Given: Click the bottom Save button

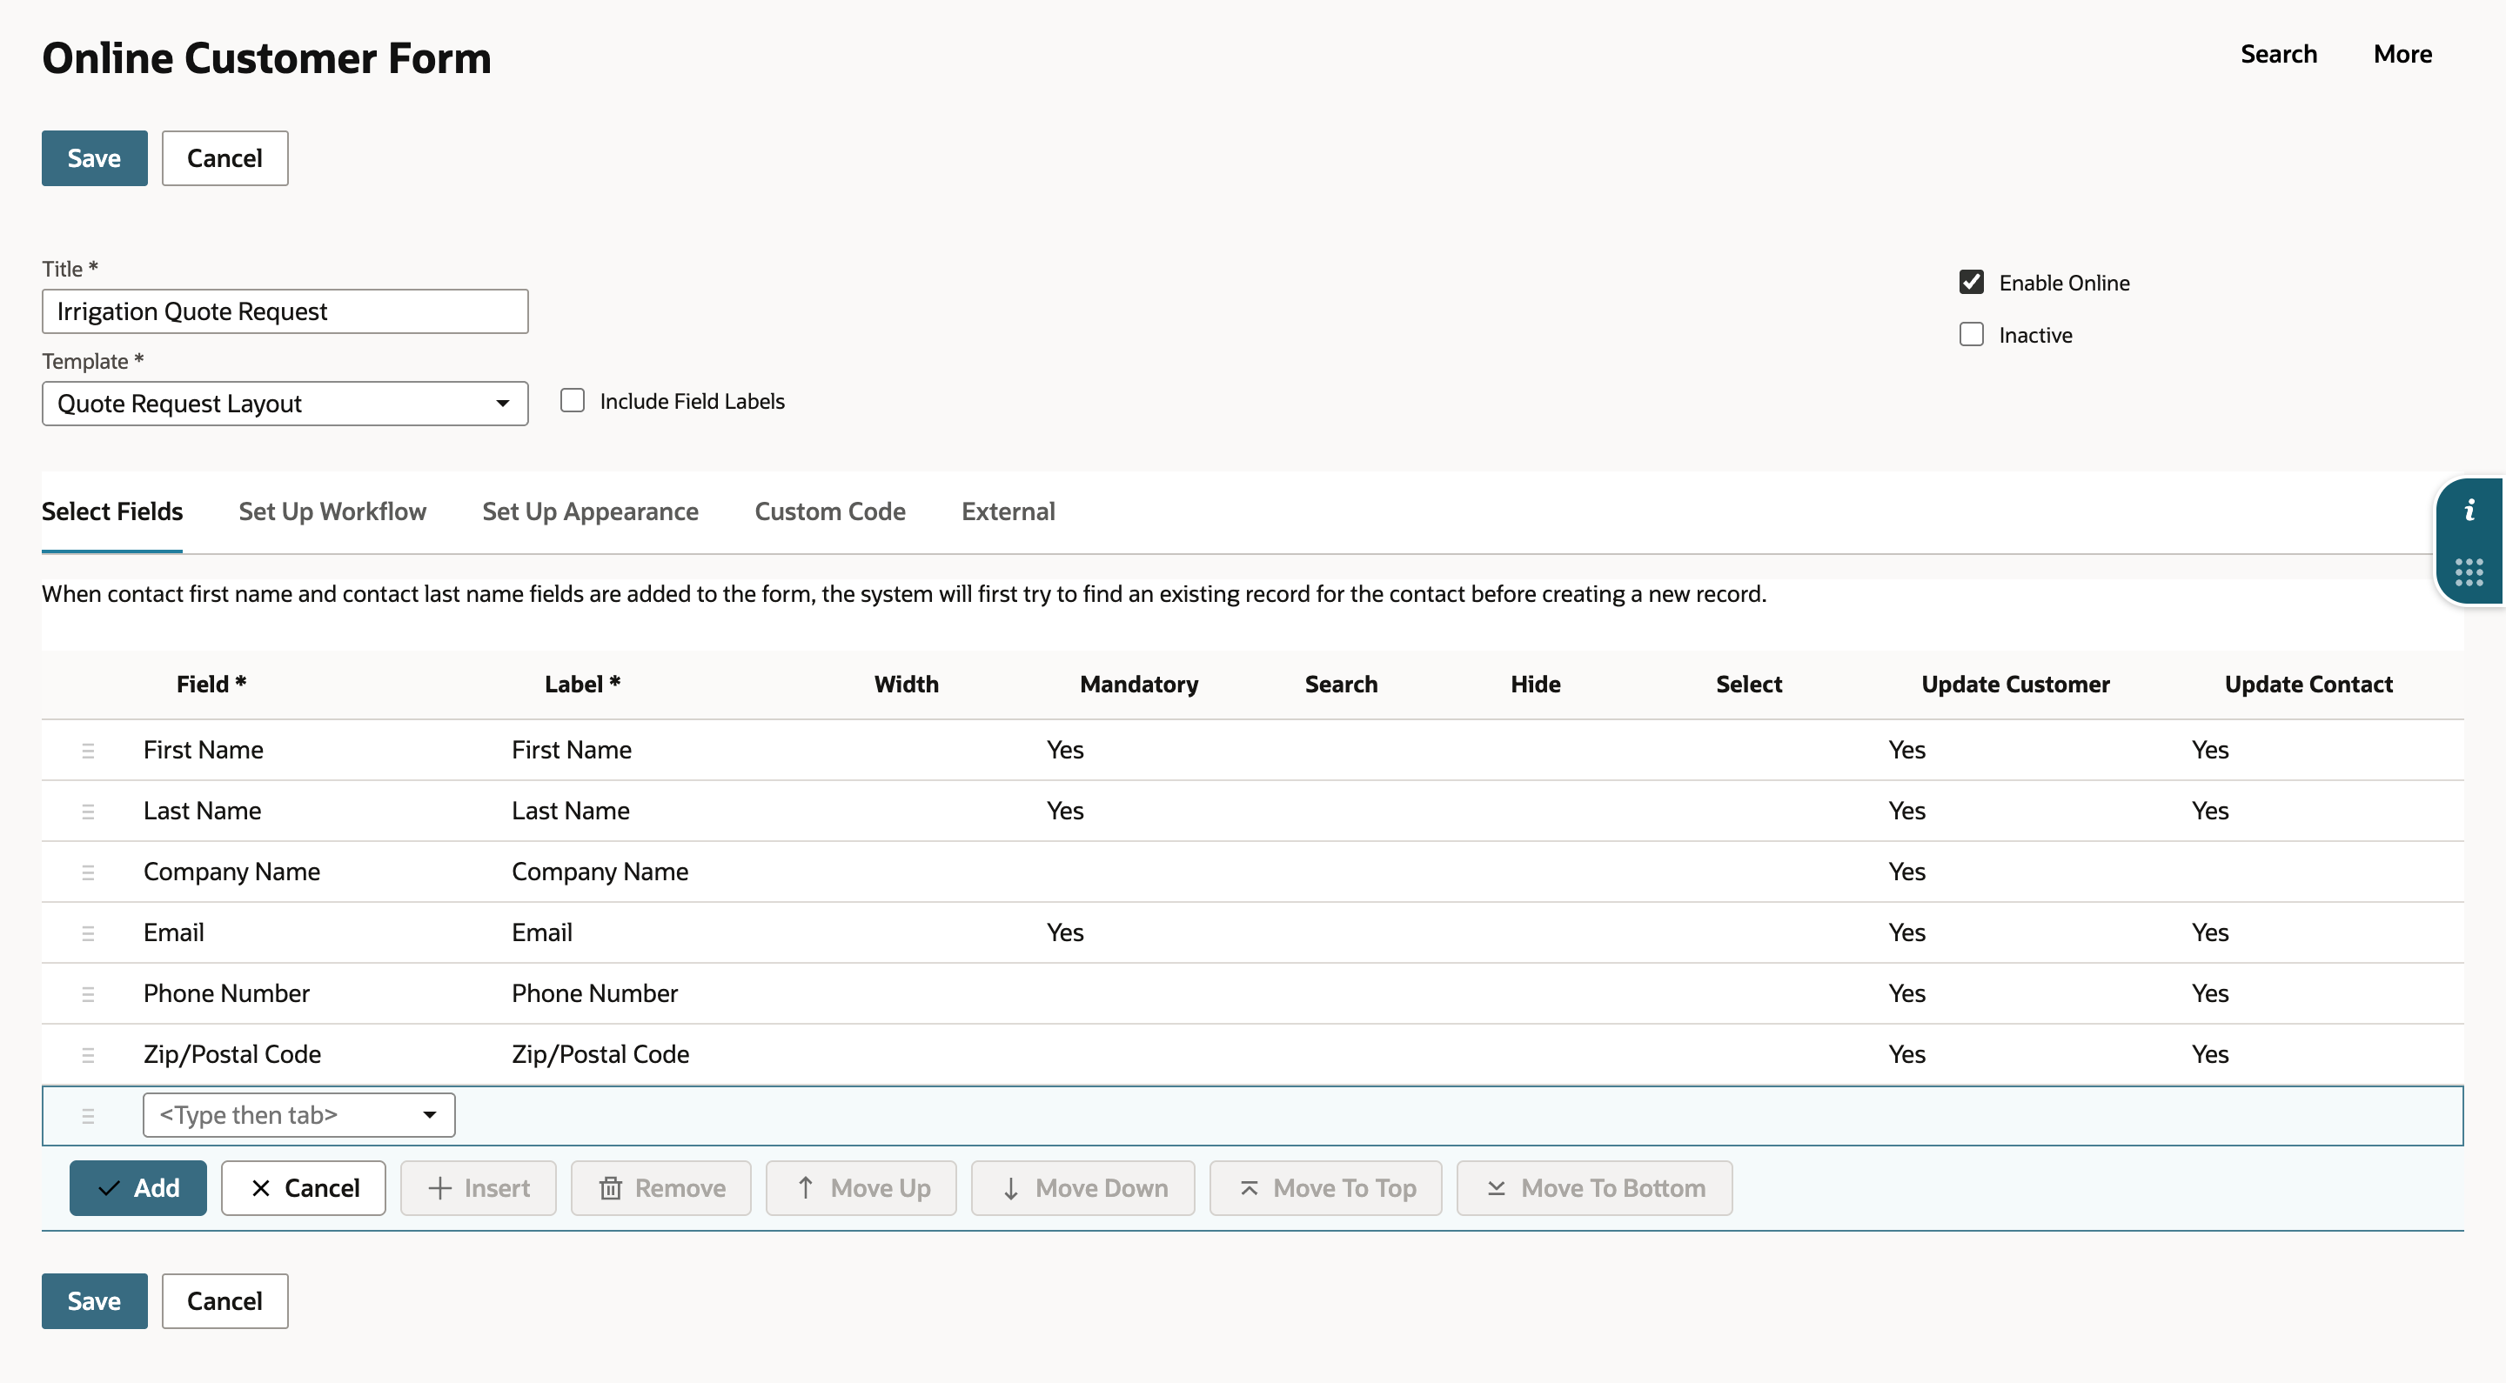Looking at the screenshot, I should click(x=94, y=1301).
